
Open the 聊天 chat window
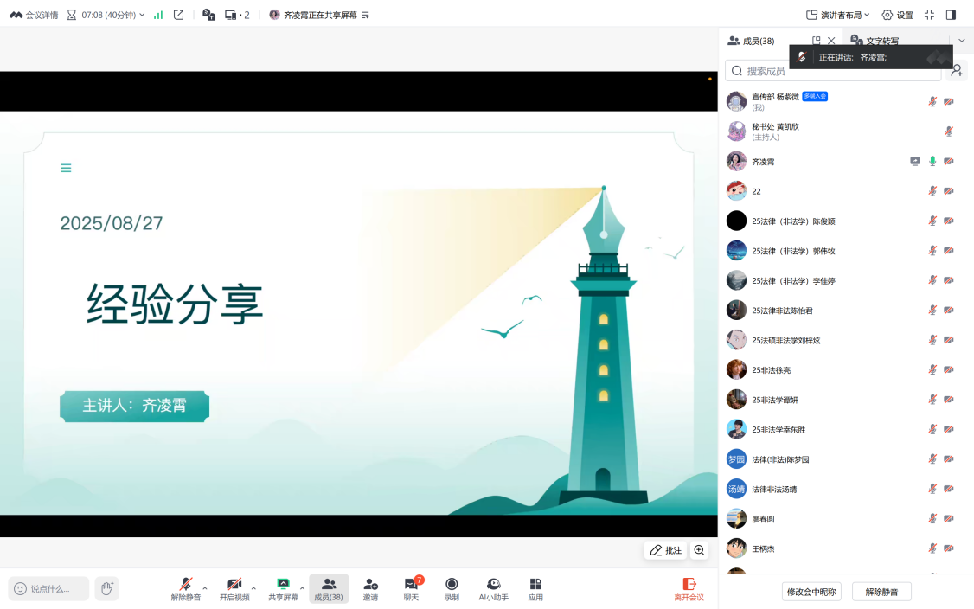click(x=411, y=585)
